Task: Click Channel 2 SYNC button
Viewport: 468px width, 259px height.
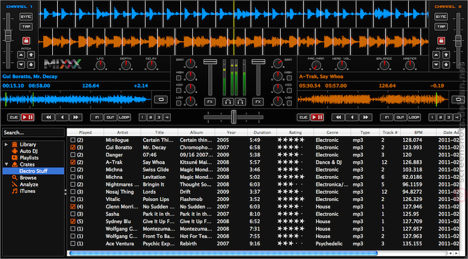Action: pos(441,17)
